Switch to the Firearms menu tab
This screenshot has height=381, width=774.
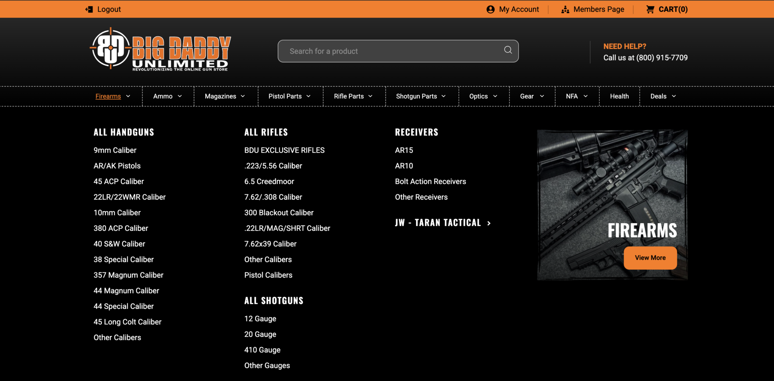(108, 96)
